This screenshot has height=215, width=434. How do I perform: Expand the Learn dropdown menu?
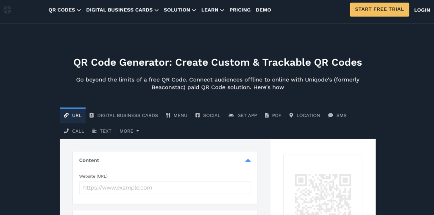(x=213, y=10)
